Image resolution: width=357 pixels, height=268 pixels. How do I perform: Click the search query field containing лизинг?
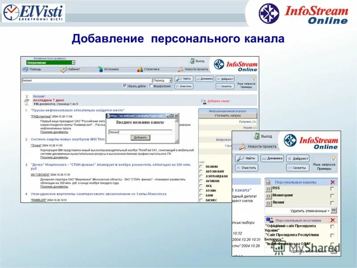pyautogui.click(x=87, y=80)
